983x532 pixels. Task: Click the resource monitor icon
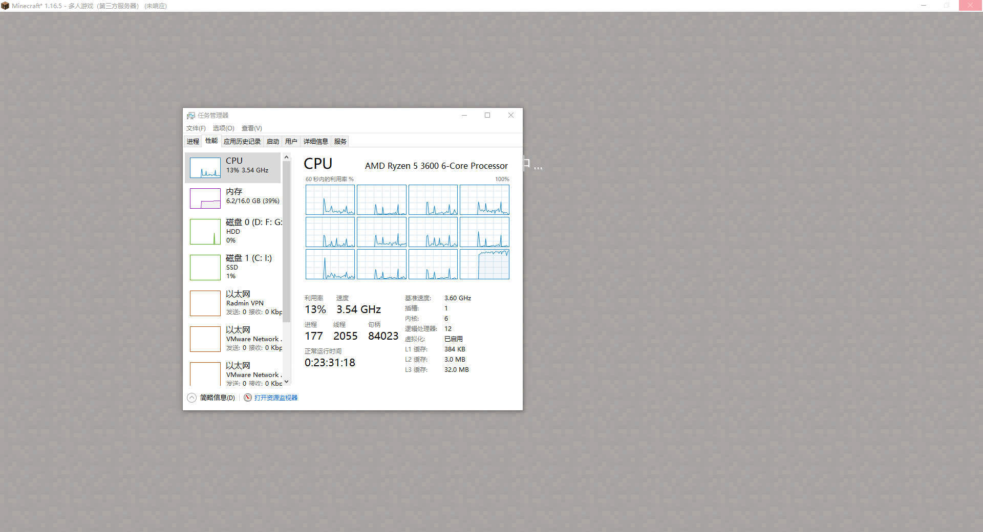[x=248, y=397]
